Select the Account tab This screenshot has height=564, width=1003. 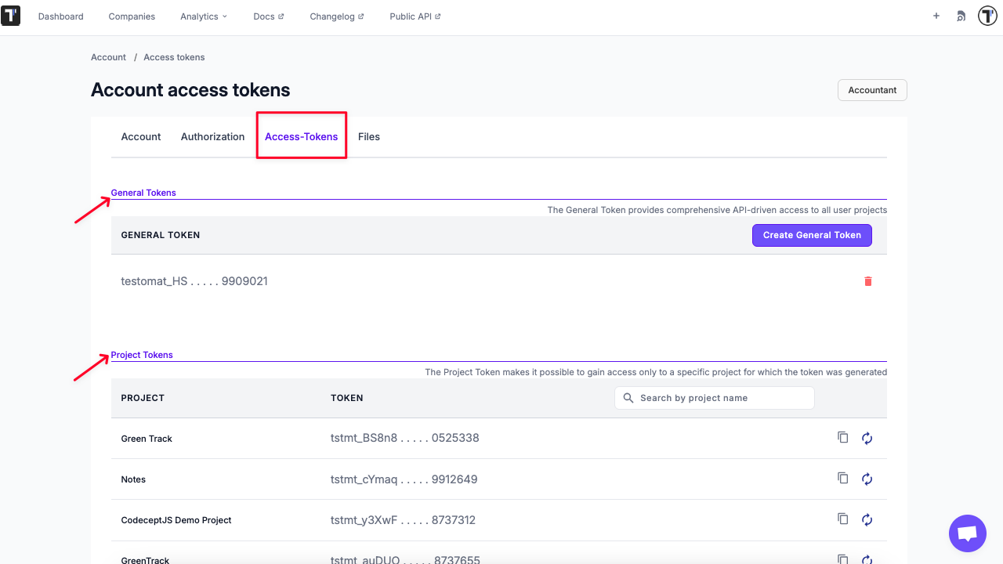click(x=141, y=136)
